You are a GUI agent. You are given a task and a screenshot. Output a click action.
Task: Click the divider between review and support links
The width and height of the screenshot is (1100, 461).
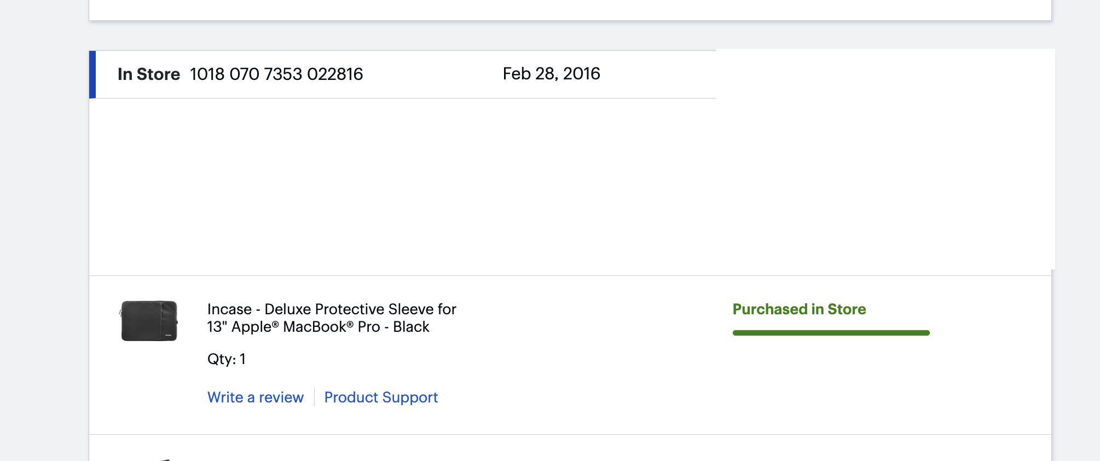[x=314, y=397]
